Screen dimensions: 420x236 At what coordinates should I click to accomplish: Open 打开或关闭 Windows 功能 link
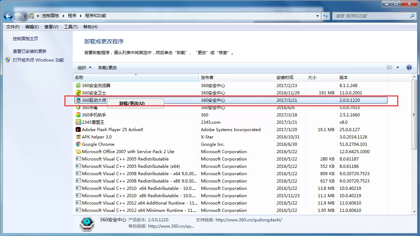tap(38, 60)
